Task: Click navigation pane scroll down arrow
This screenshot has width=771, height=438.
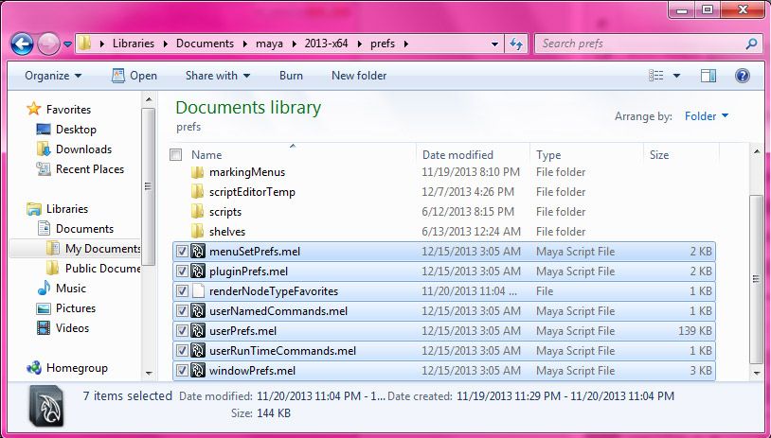Action: pos(149,374)
